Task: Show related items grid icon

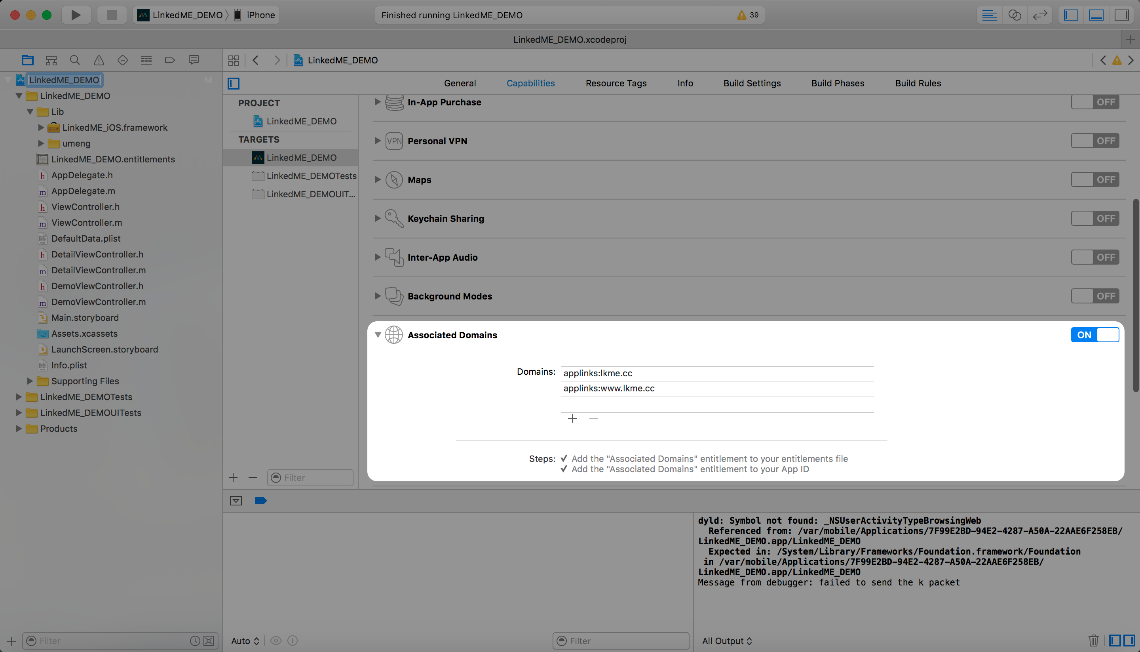Action: (x=234, y=60)
